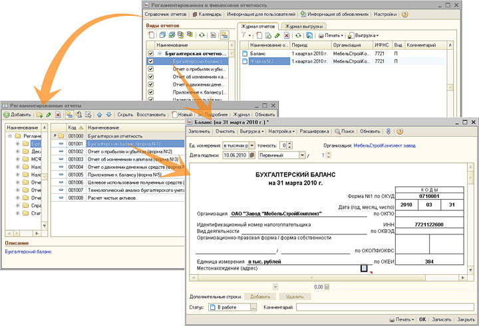Click the red X delete icon in Журнал отчетов
Screen dimensions: 479x326
click(287, 36)
